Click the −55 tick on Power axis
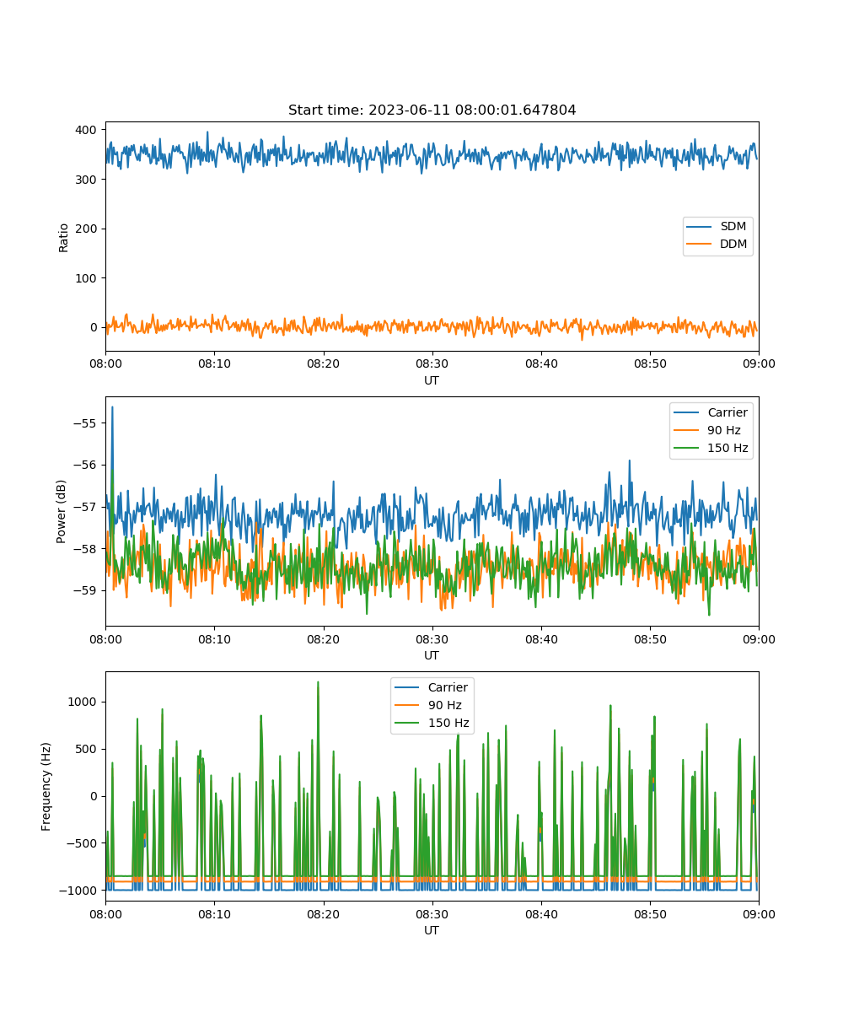 point(84,423)
